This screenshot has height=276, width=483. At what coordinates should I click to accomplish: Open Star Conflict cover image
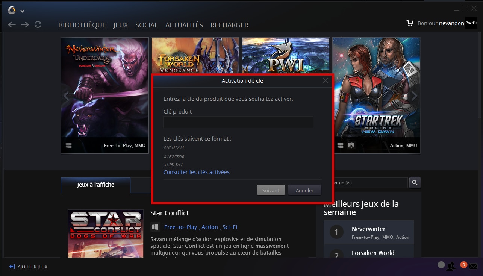106,234
